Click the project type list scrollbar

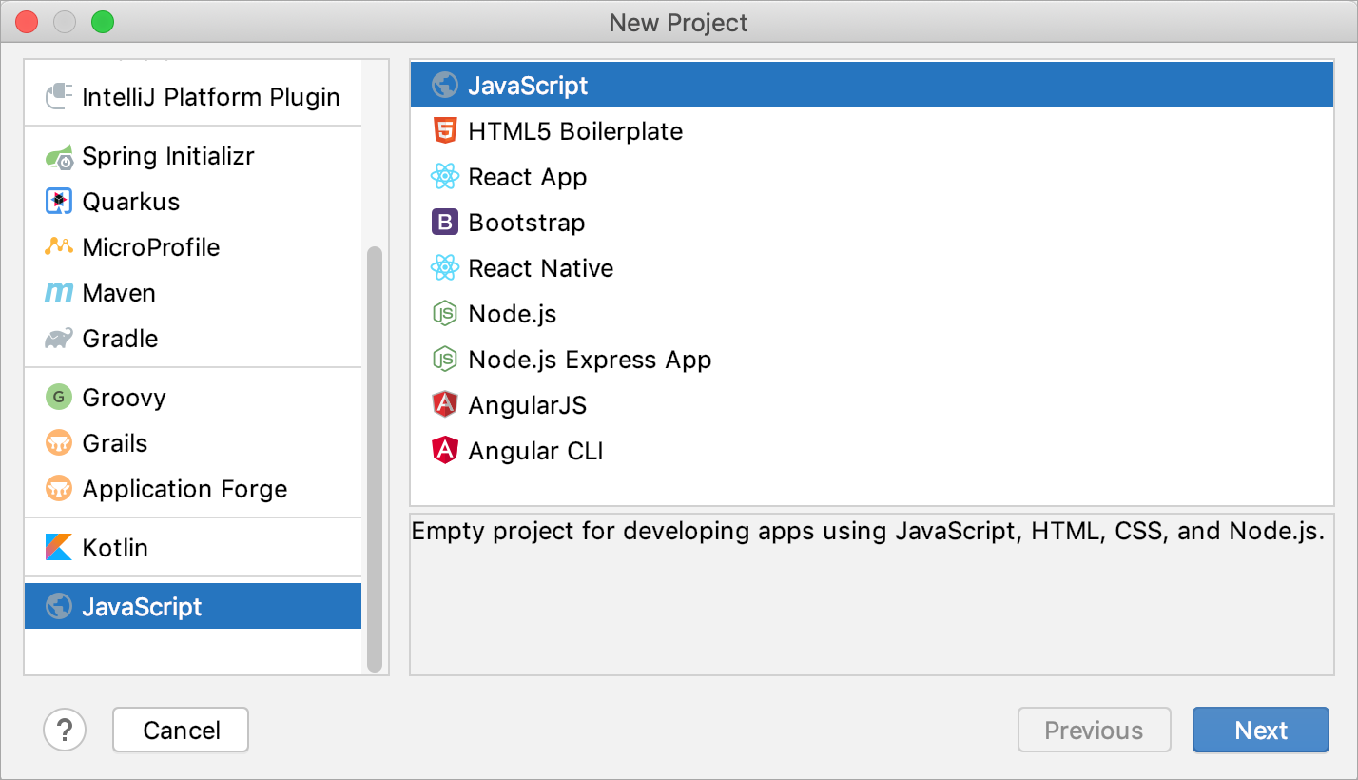(375, 458)
